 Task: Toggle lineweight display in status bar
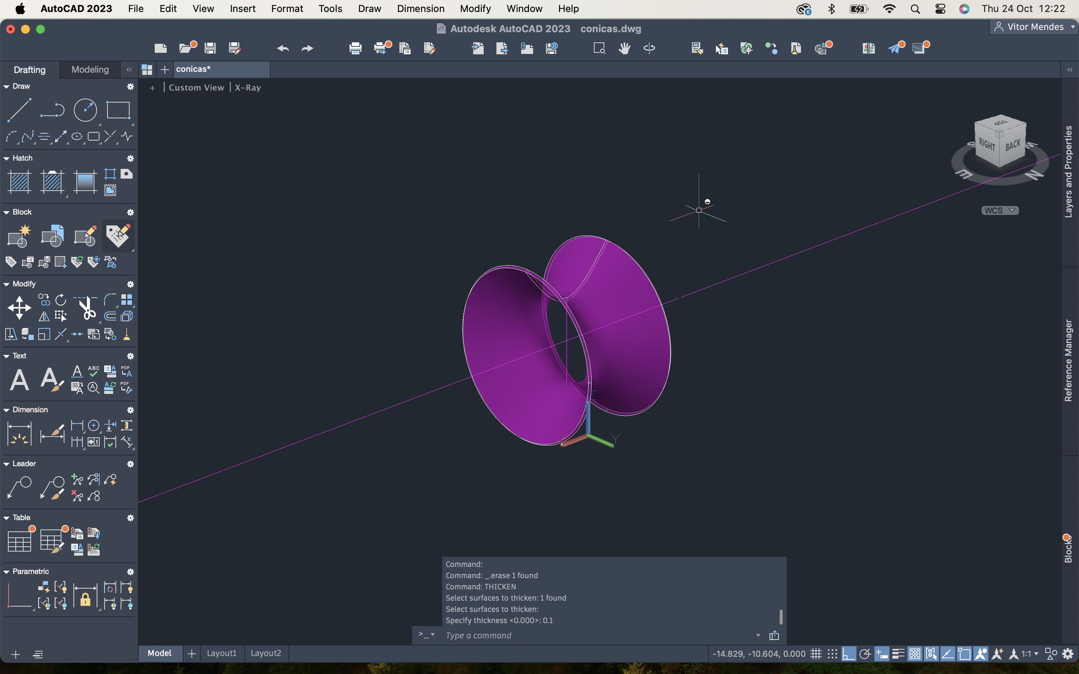tap(898, 654)
